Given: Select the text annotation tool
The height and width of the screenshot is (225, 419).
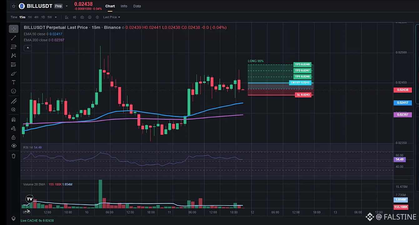Looking at the screenshot, I should (x=13, y=82).
